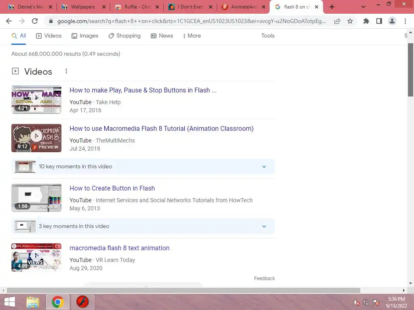Select the Shopping search filter
The width and height of the screenshot is (414, 310).
tap(125, 36)
